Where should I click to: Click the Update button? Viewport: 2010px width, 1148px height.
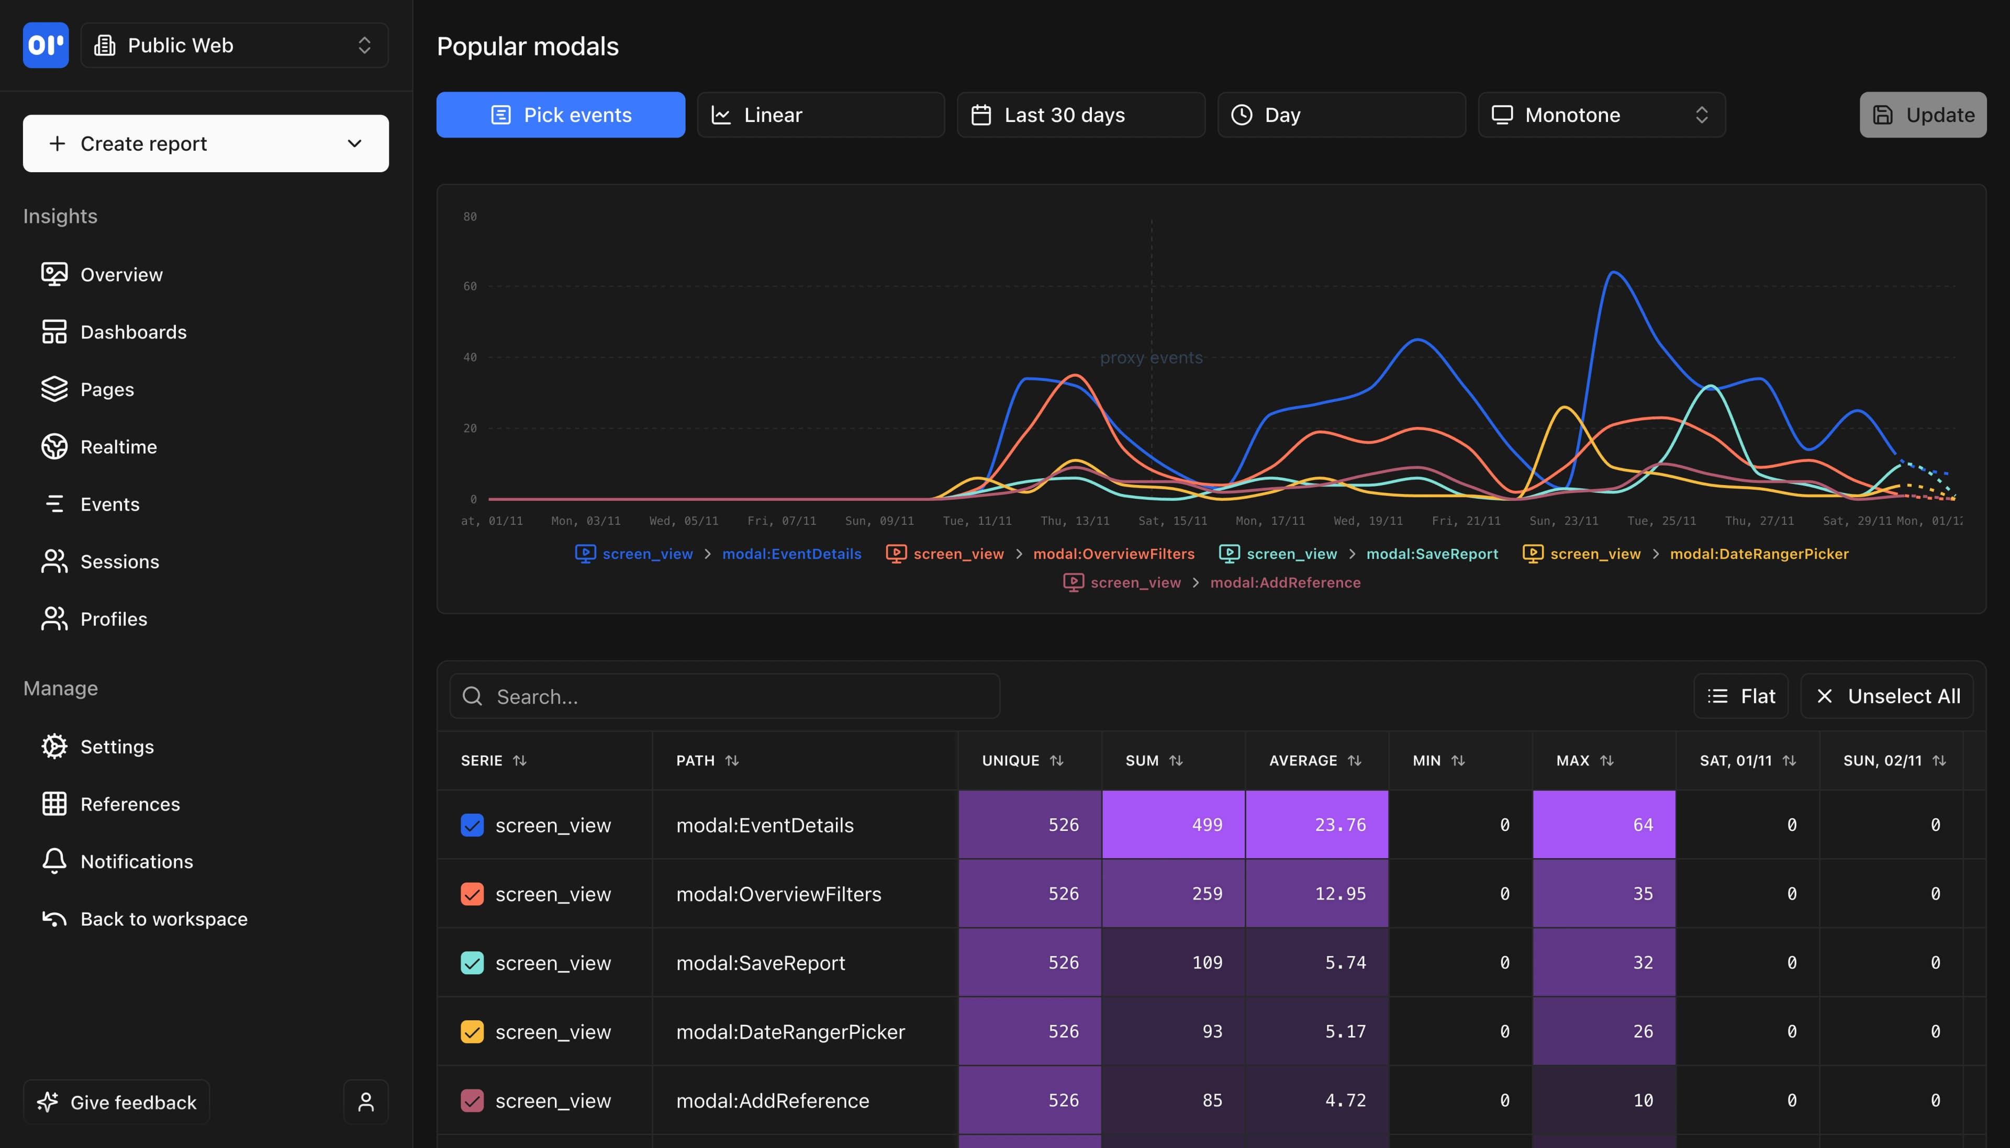[1922, 114]
